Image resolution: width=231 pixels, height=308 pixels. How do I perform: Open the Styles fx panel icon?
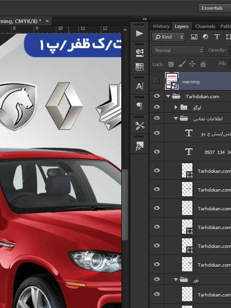coord(140,146)
